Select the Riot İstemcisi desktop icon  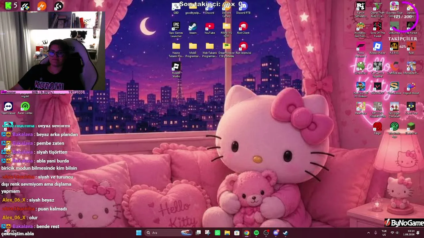243,48
